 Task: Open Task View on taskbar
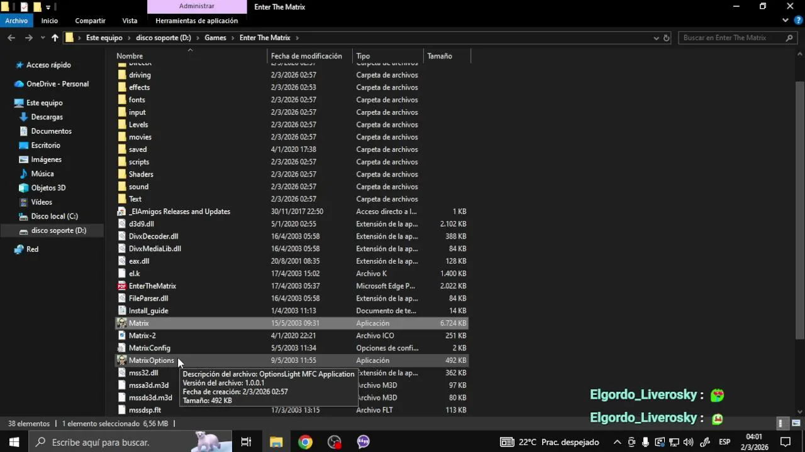246,442
